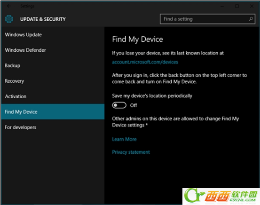
Task: Click the cr173.com watermark logo
Action: coord(221,197)
